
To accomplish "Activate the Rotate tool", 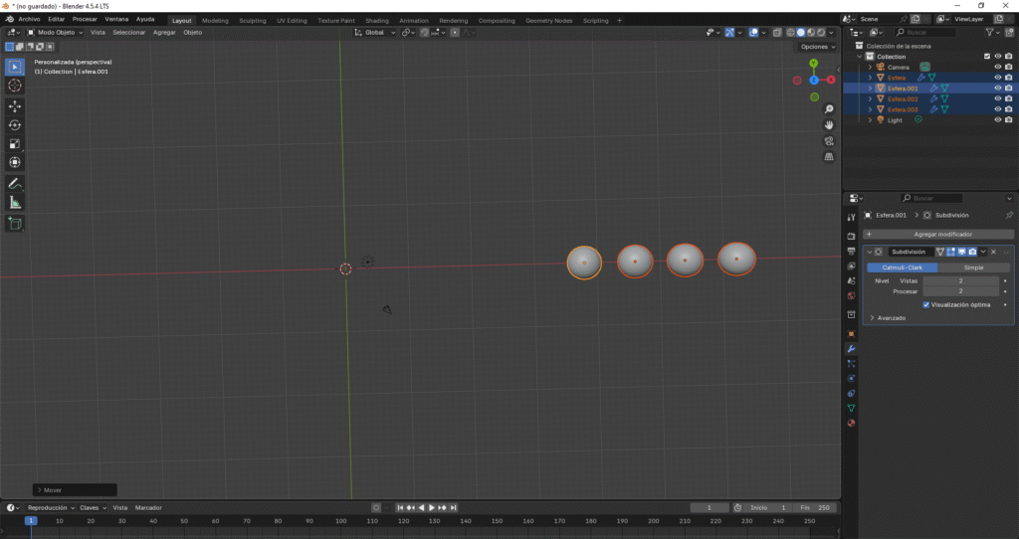I will (x=15, y=124).
